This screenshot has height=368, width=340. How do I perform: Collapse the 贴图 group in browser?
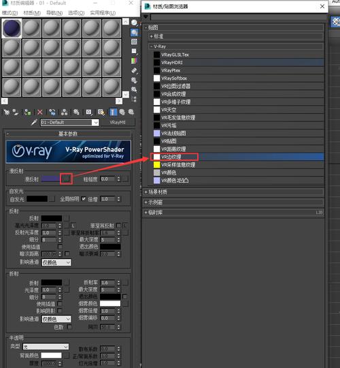(x=146, y=28)
